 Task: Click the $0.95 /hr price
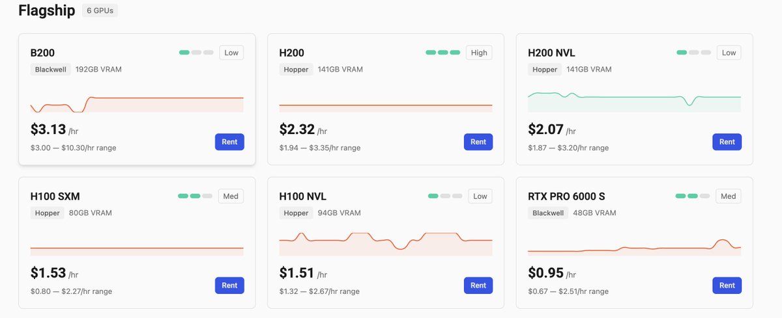click(552, 273)
